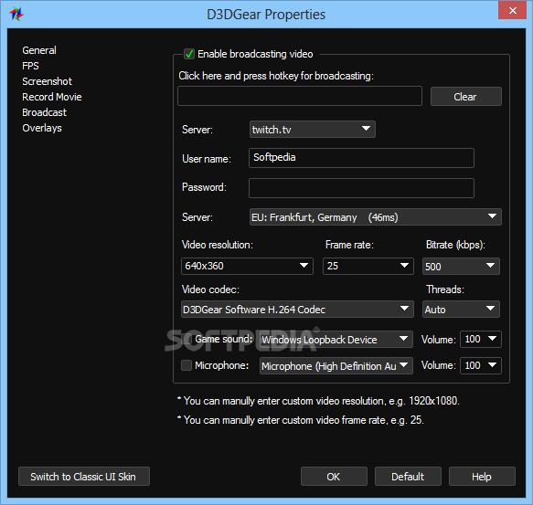Select the Broadcast settings page

pyautogui.click(x=44, y=112)
